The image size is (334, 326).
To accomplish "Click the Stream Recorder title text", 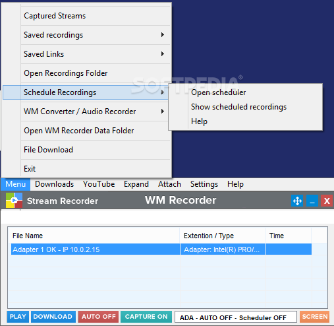I will coord(63,201).
